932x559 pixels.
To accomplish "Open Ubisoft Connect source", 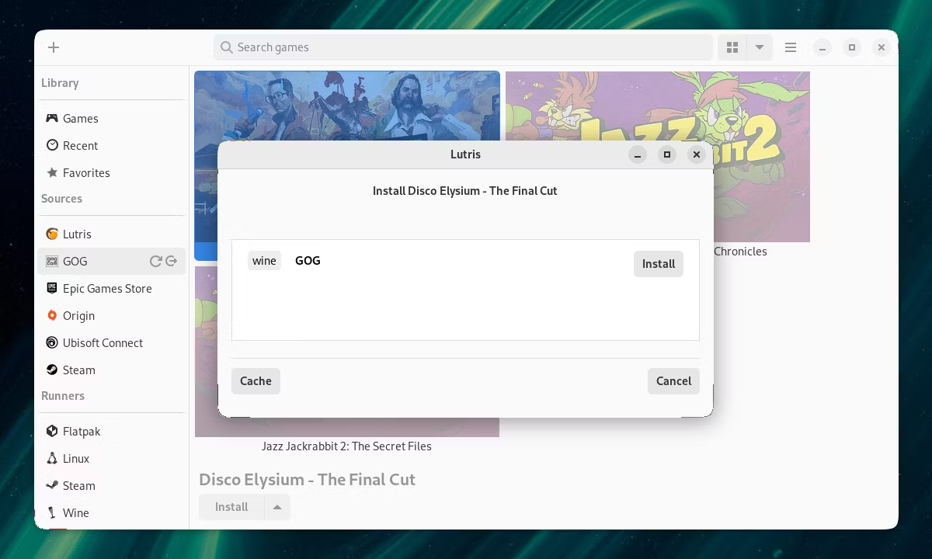I will [x=103, y=343].
